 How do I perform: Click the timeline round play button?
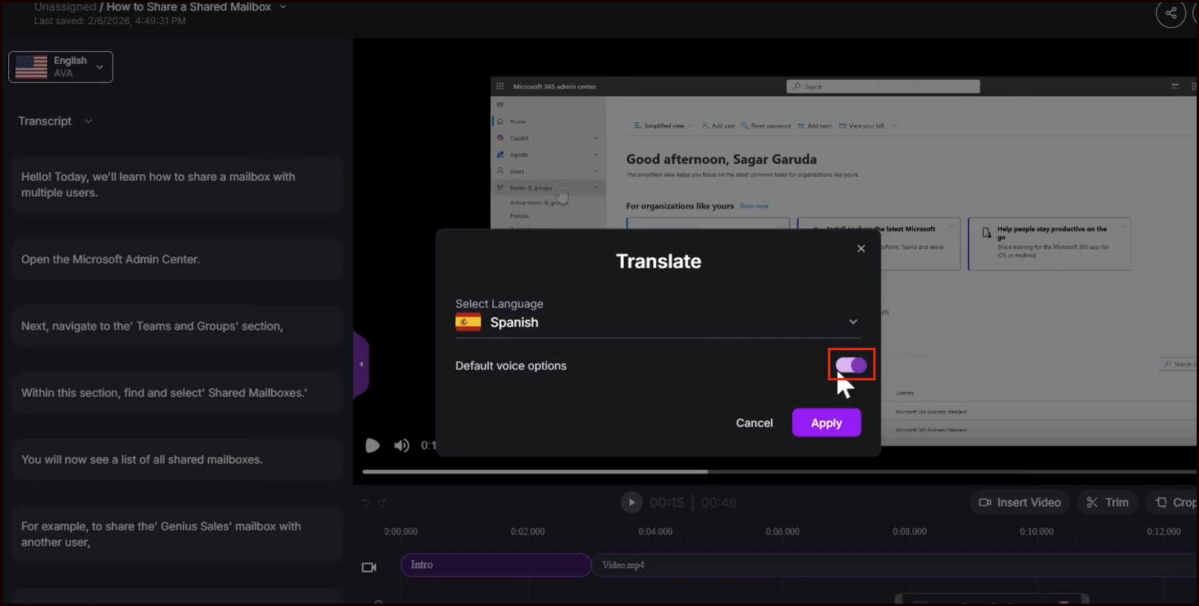[x=631, y=503]
